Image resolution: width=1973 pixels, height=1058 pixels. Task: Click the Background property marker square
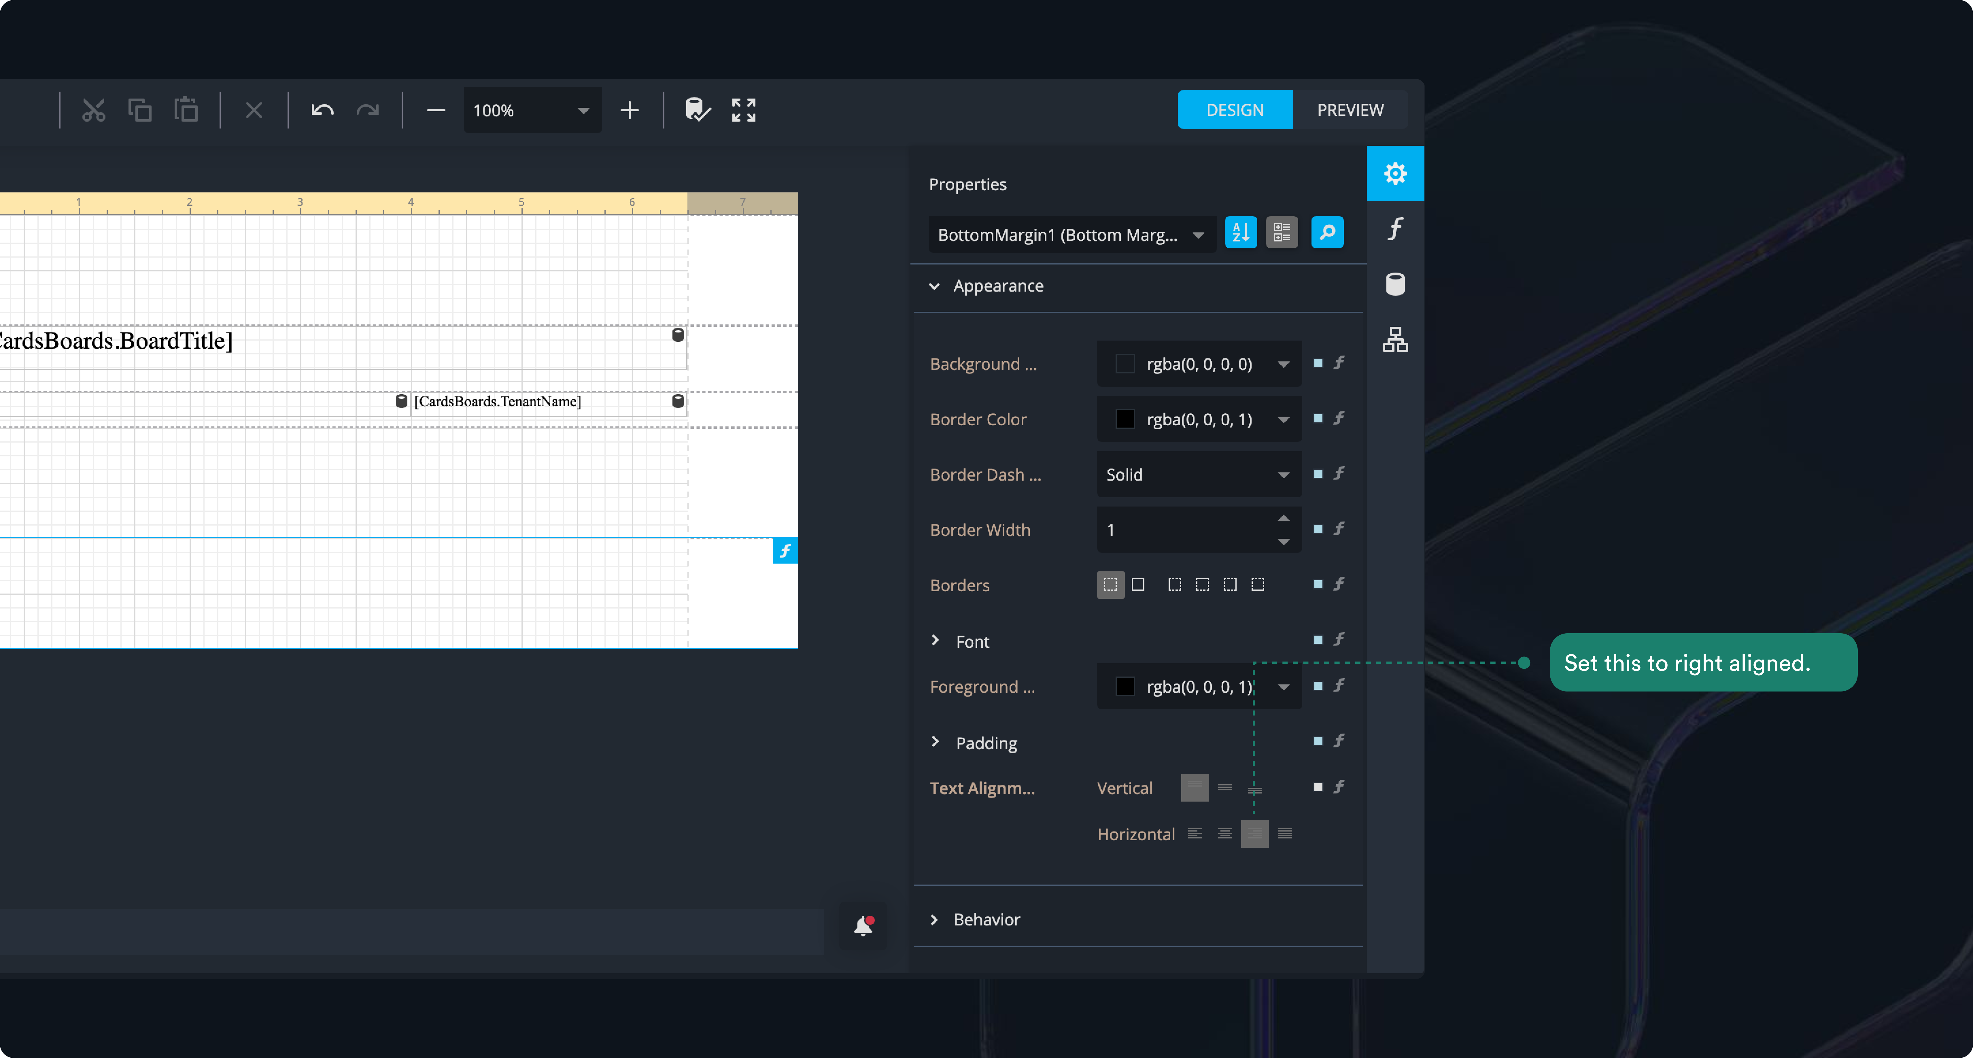click(x=1318, y=363)
